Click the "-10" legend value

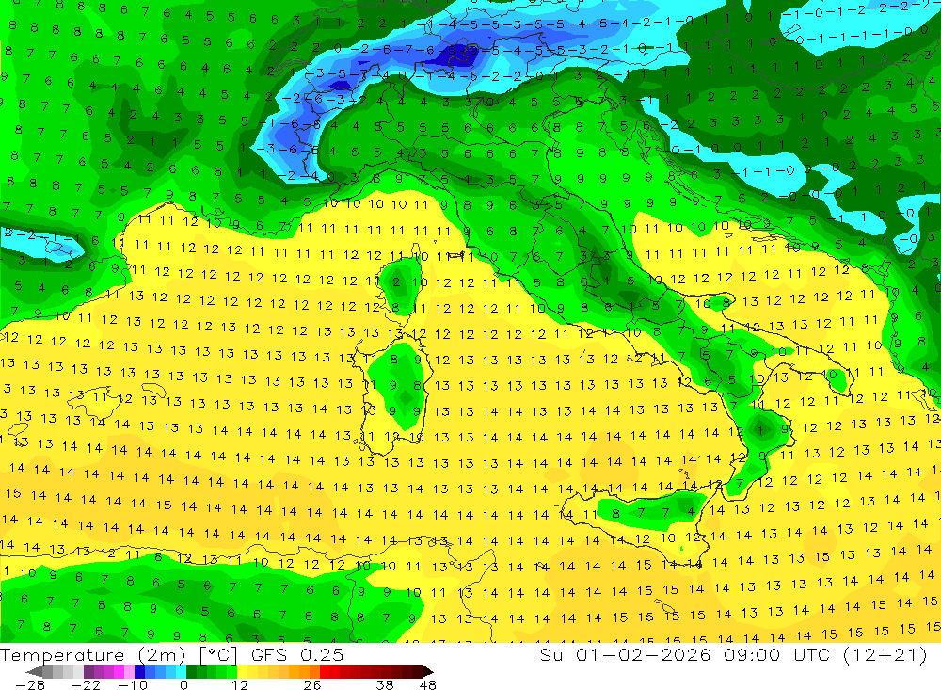[133, 684]
